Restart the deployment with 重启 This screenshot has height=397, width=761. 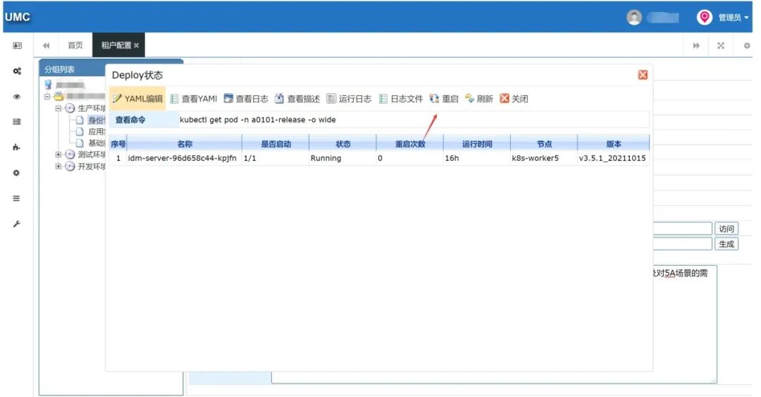pos(444,99)
